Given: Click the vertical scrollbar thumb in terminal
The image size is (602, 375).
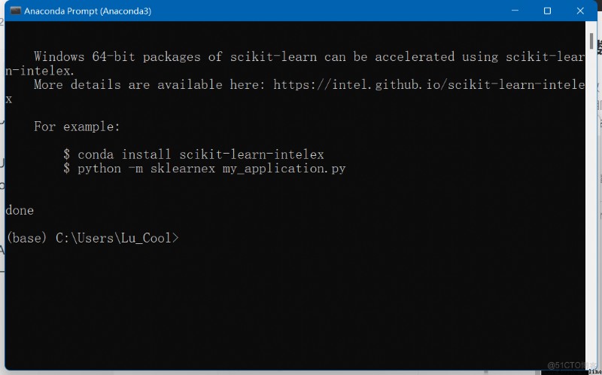Looking at the screenshot, I should point(591,41).
